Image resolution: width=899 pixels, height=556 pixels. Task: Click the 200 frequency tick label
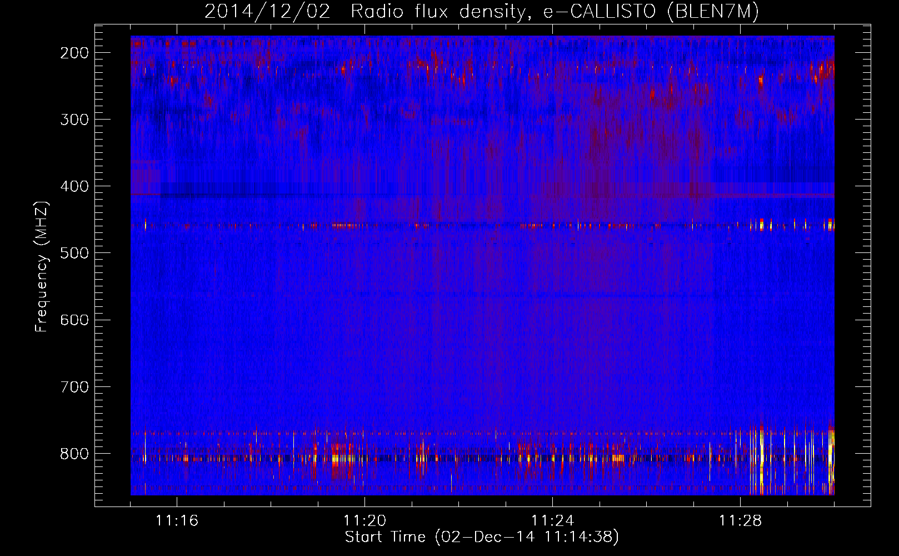pos(74,53)
